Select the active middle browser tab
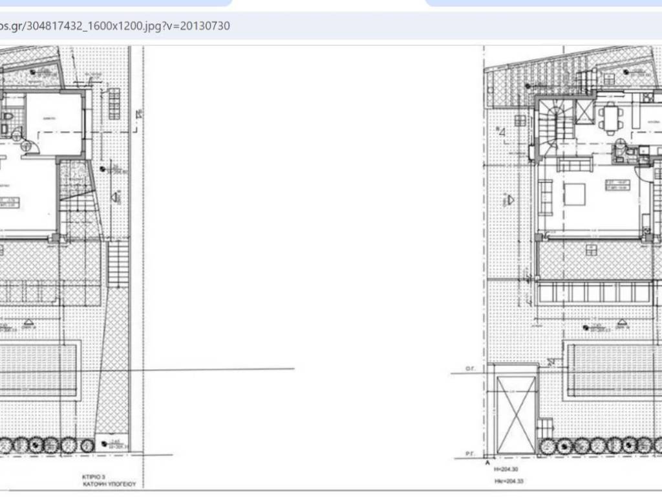Image resolution: width=662 pixels, height=497 pixels. pos(330,4)
